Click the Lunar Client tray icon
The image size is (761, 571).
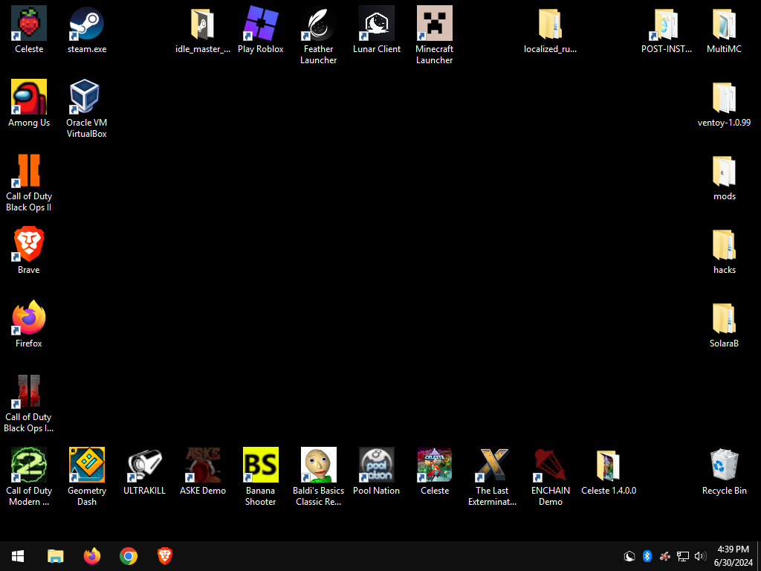(x=629, y=556)
